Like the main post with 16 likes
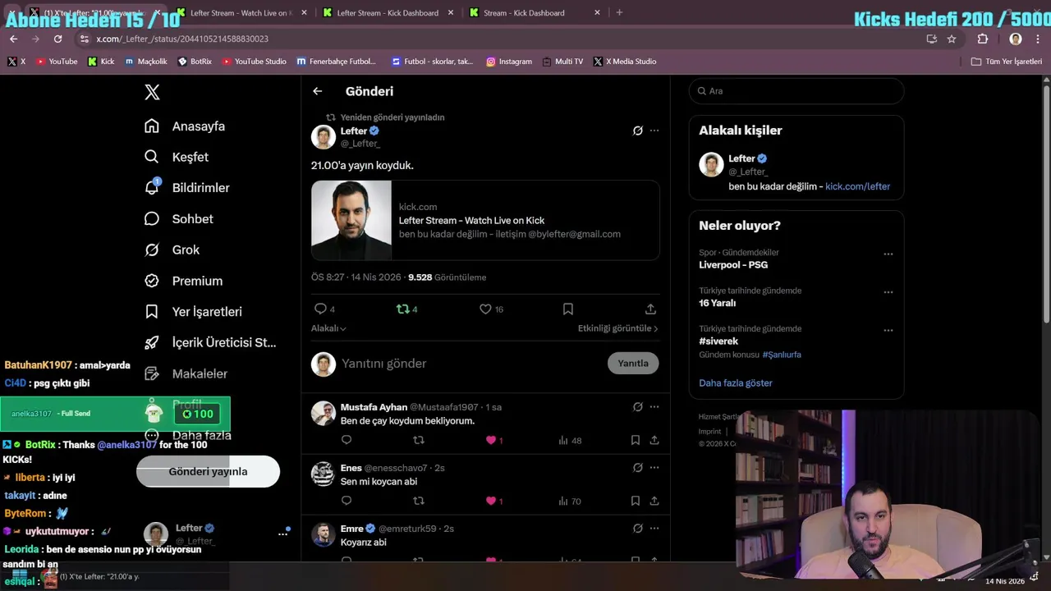This screenshot has height=591, width=1051. [x=486, y=309]
